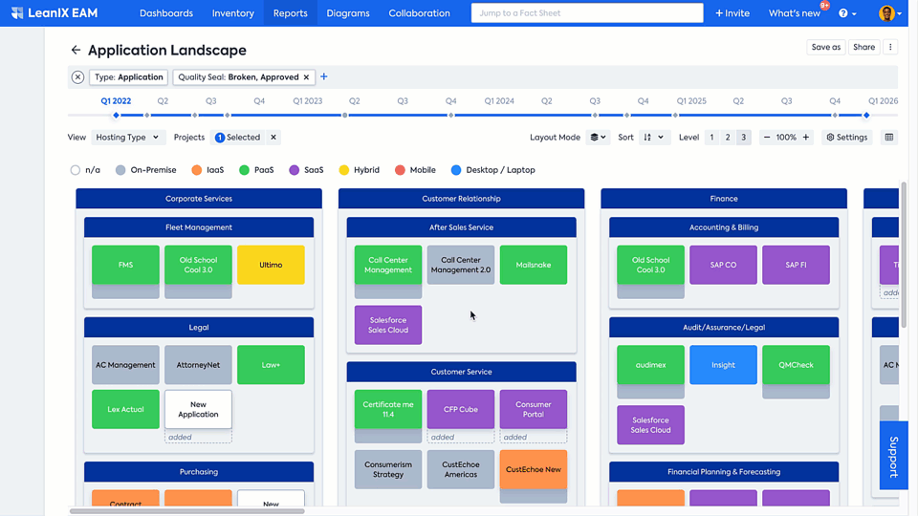Increase zoom with the plus icon

pyautogui.click(x=806, y=138)
